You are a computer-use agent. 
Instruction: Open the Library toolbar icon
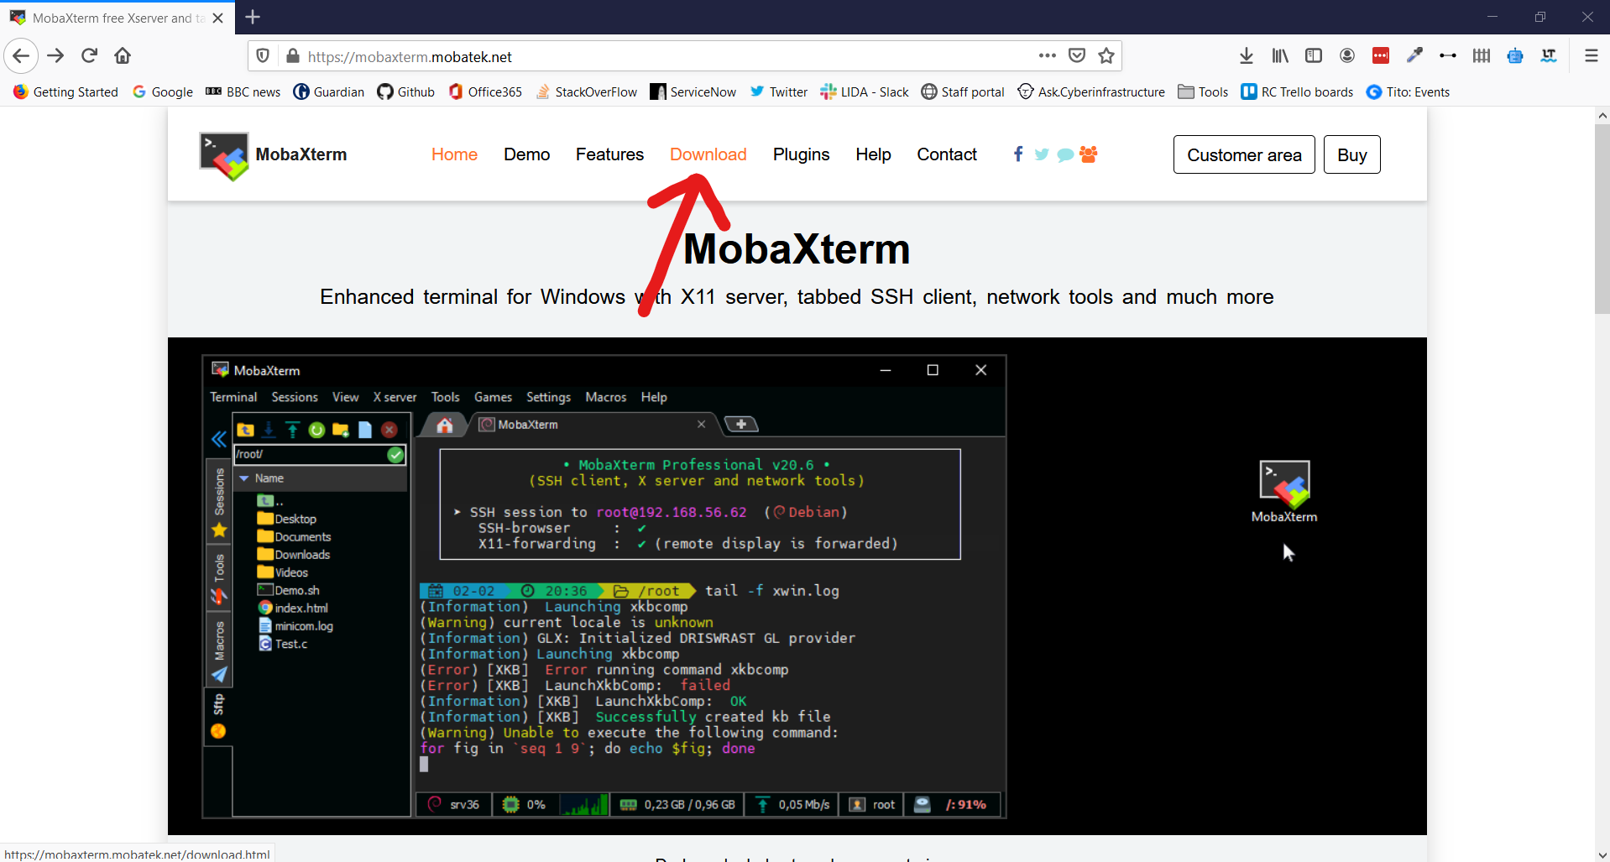[1280, 55]
